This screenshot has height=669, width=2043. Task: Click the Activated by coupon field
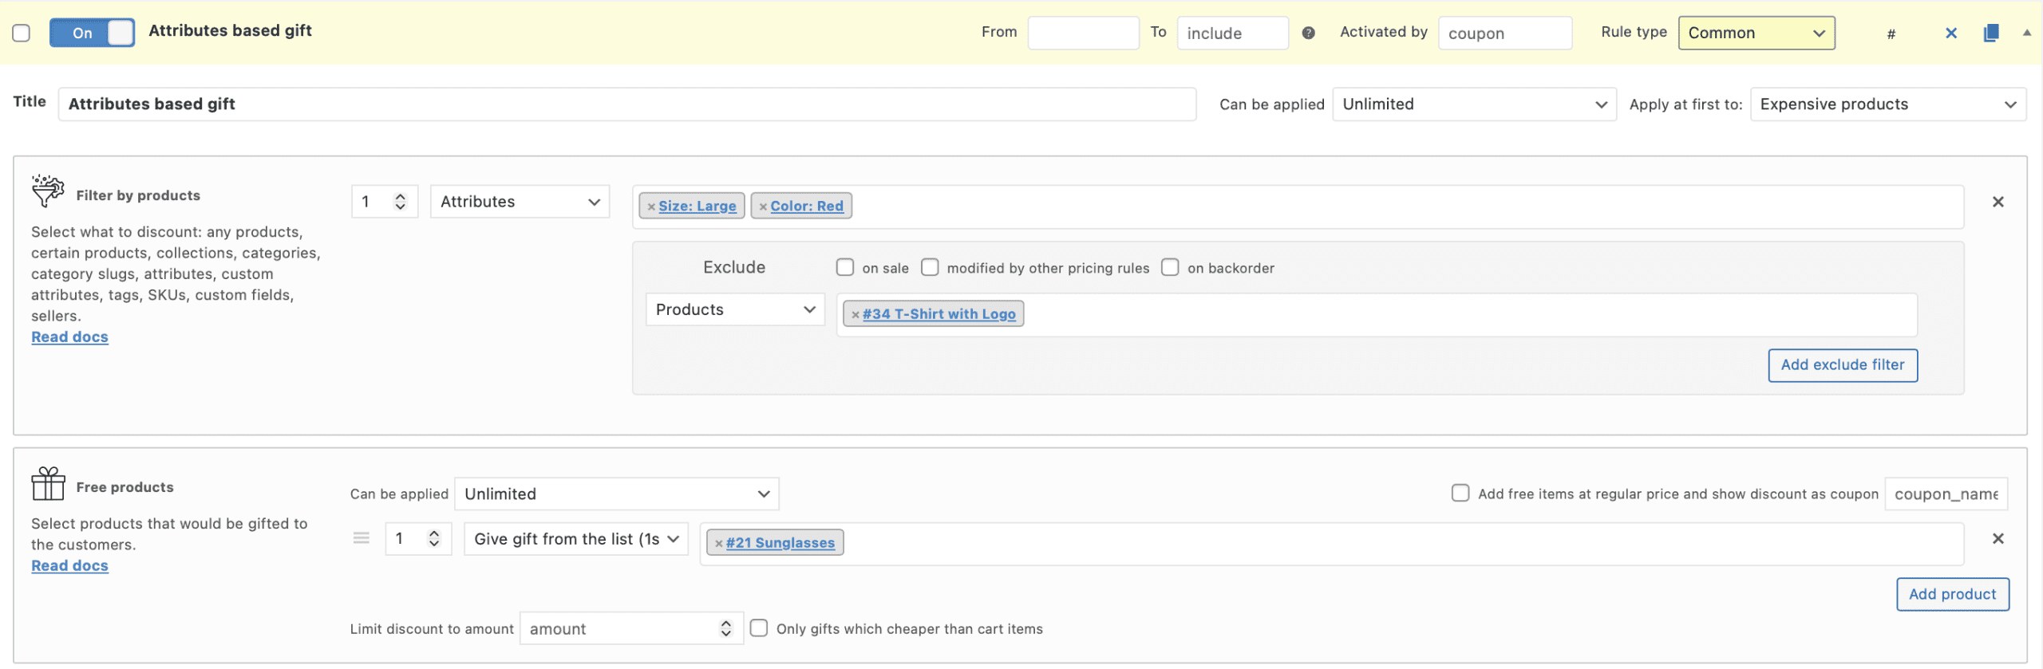[1504, 33]
